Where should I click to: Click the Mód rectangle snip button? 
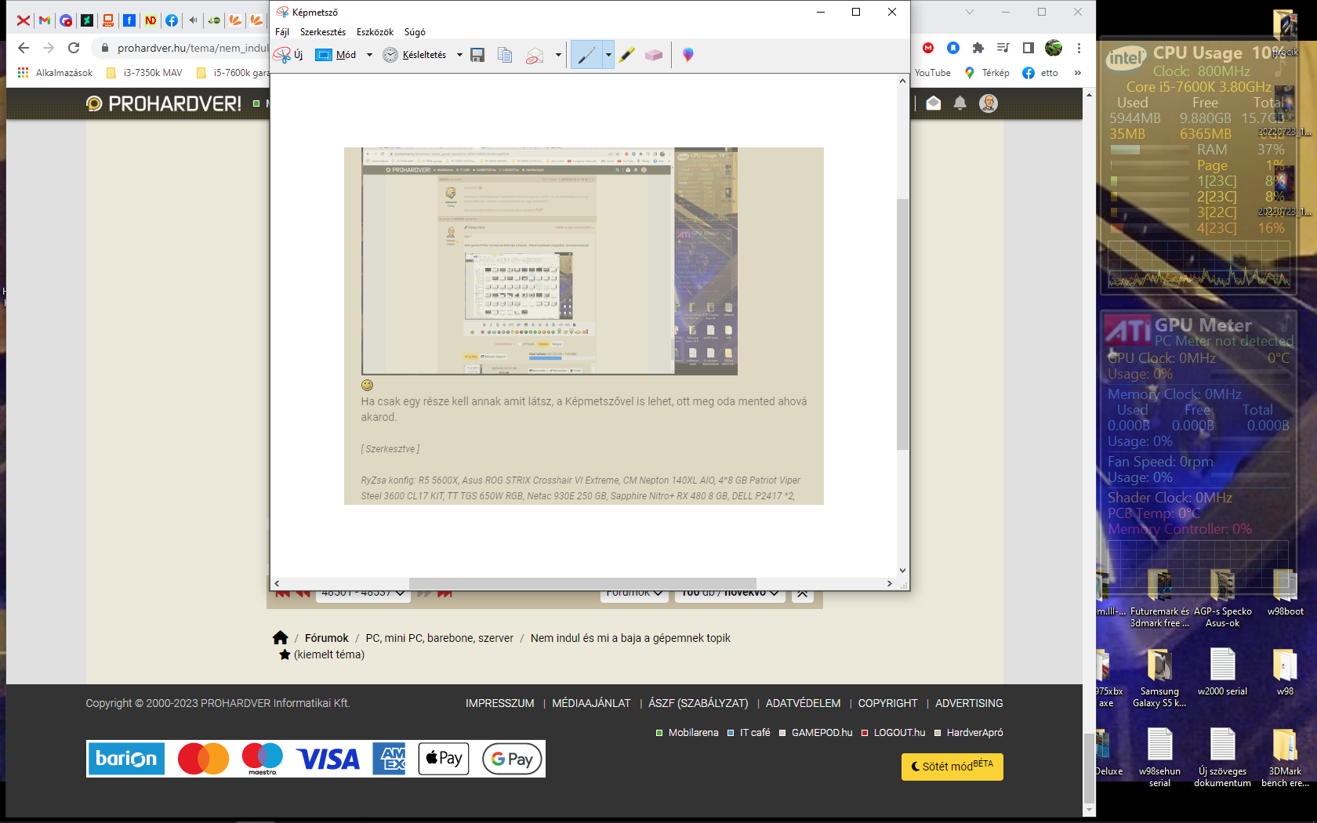pos(336,55)
